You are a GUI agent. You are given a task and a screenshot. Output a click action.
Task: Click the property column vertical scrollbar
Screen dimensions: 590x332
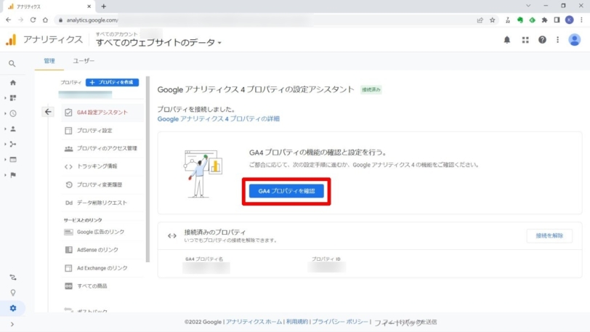148,169
